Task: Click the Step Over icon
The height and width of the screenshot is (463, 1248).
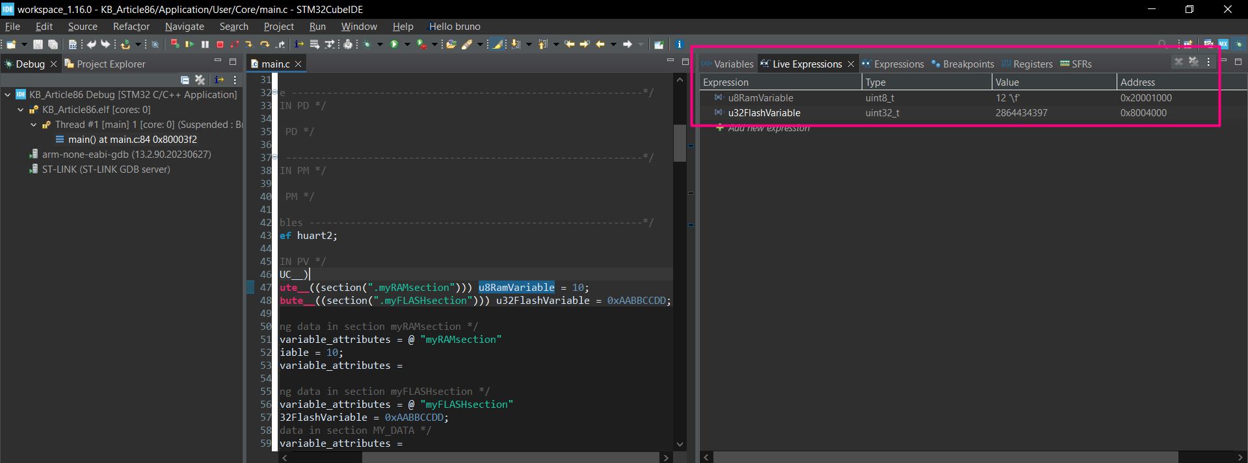Action: pos(265,44)
